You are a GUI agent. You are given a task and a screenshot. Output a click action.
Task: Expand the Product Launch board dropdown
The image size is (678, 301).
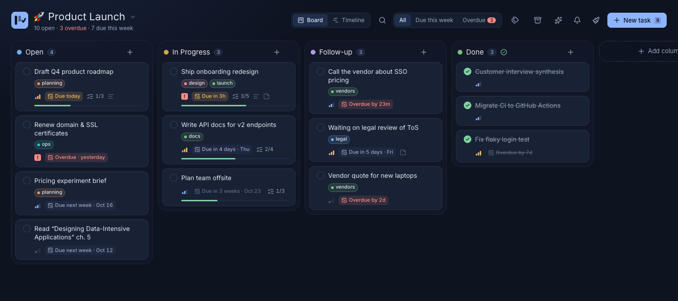pyautogui.click(x=133, y=17)
